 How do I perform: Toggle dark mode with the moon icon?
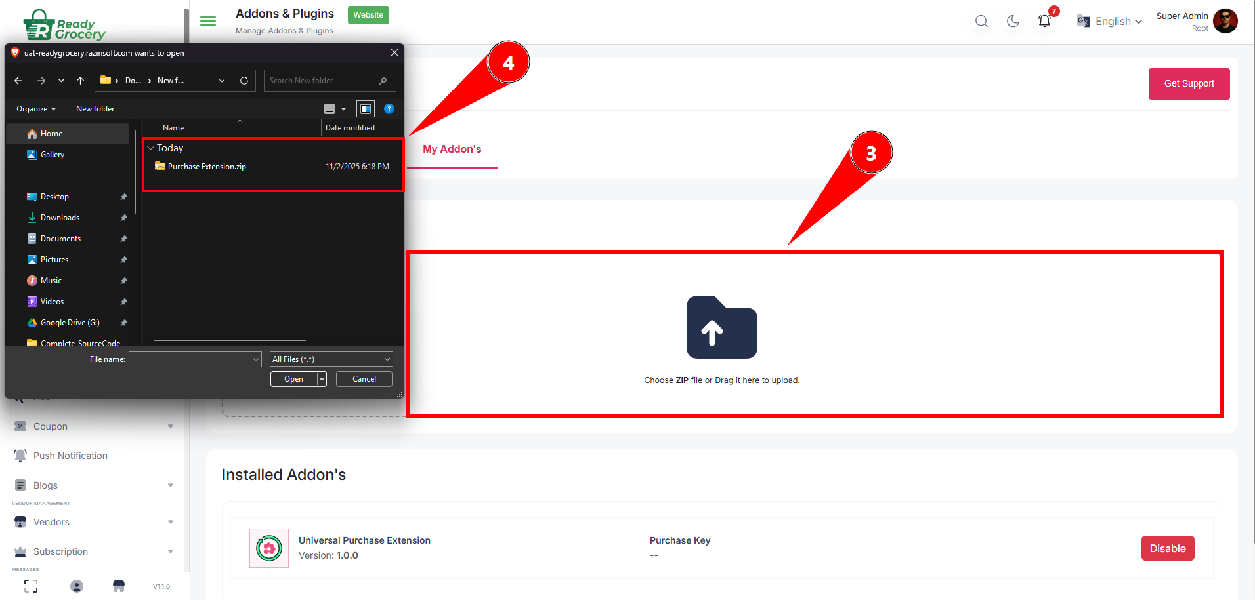(x=1013, y=21)
